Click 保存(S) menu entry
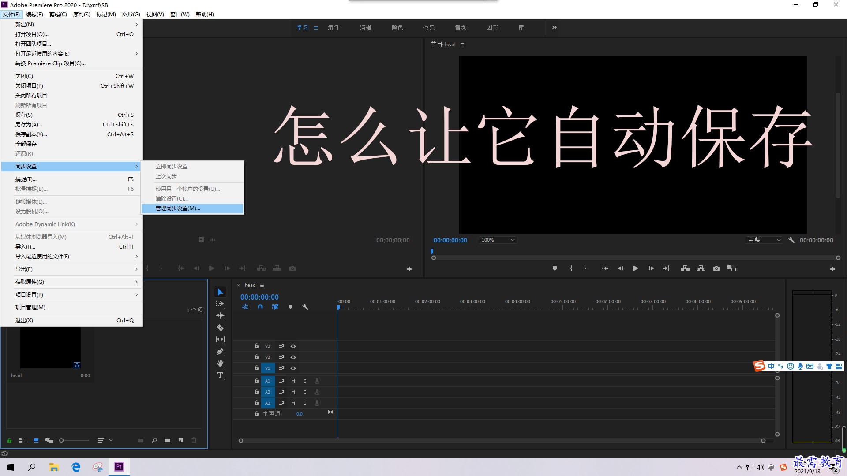This screenshot has height=476, width=847. pos(71,115)
